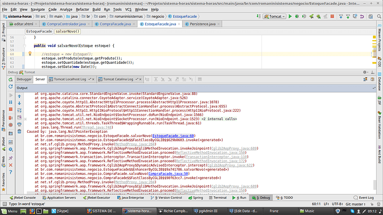Screen dimensions: 383x215
Task: Change LF line separator in status bar
Action: [x=326, y=204]
